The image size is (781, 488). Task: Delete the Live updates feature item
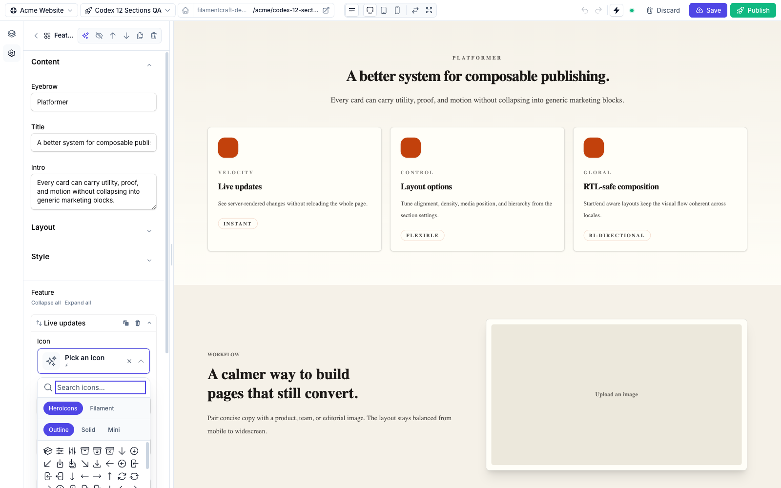138,323
